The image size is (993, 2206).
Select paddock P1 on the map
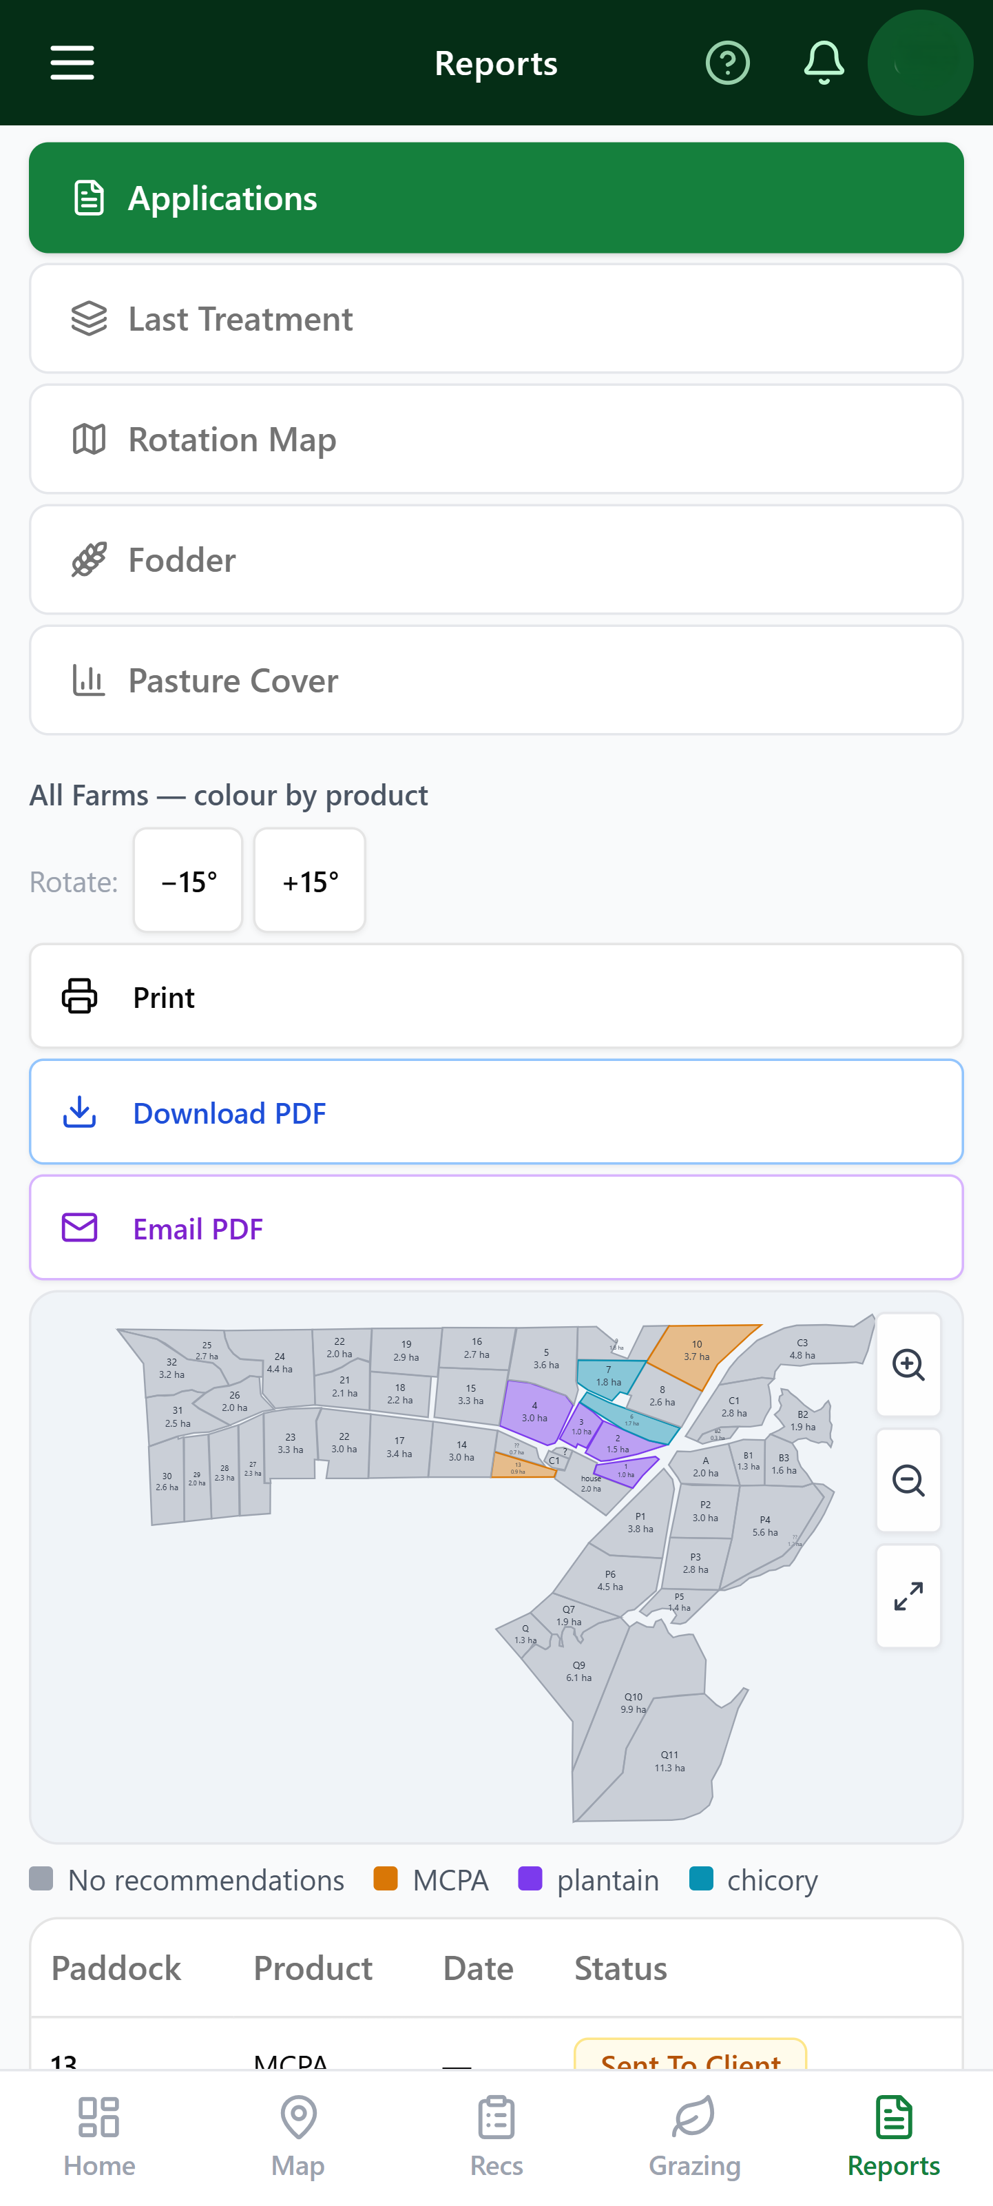640,1522
